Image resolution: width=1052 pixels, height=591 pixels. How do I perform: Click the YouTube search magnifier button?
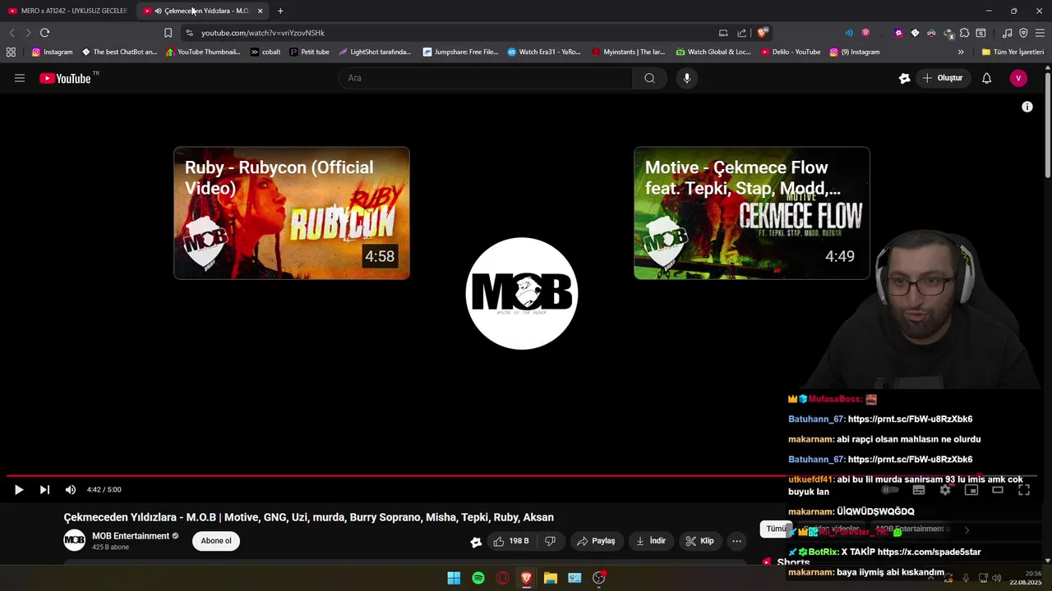(x=649, y=78)
